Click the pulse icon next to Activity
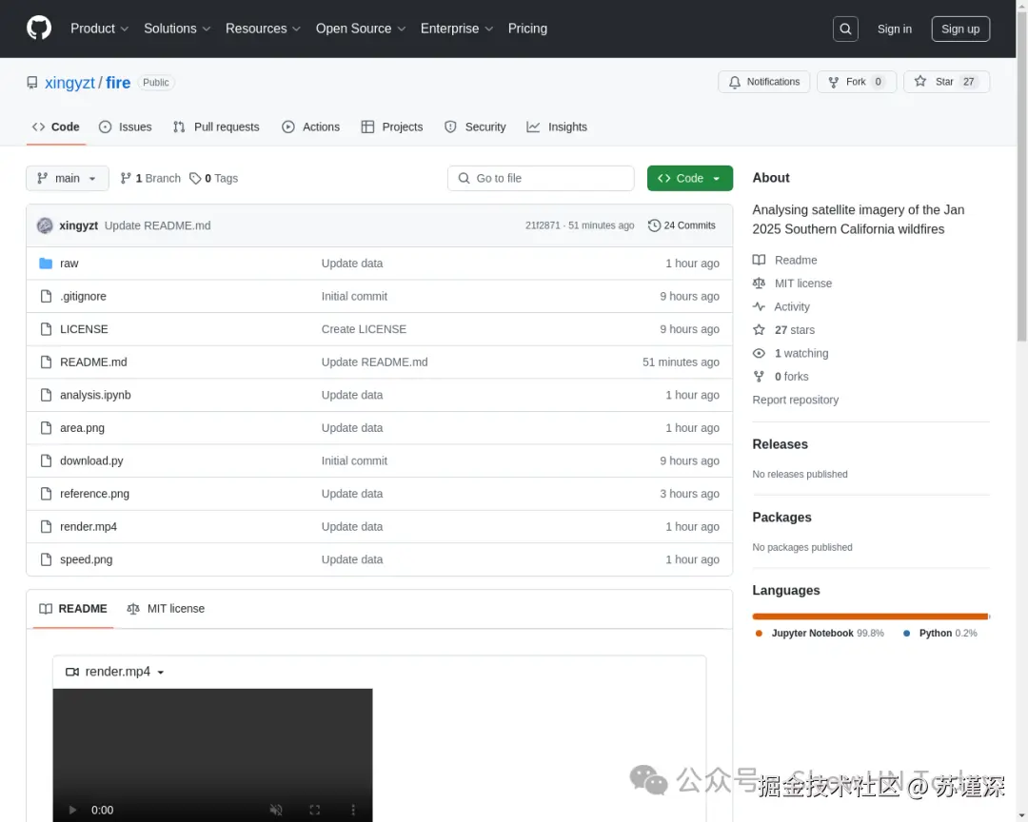 pyautogui.click(x=759, y=306)
